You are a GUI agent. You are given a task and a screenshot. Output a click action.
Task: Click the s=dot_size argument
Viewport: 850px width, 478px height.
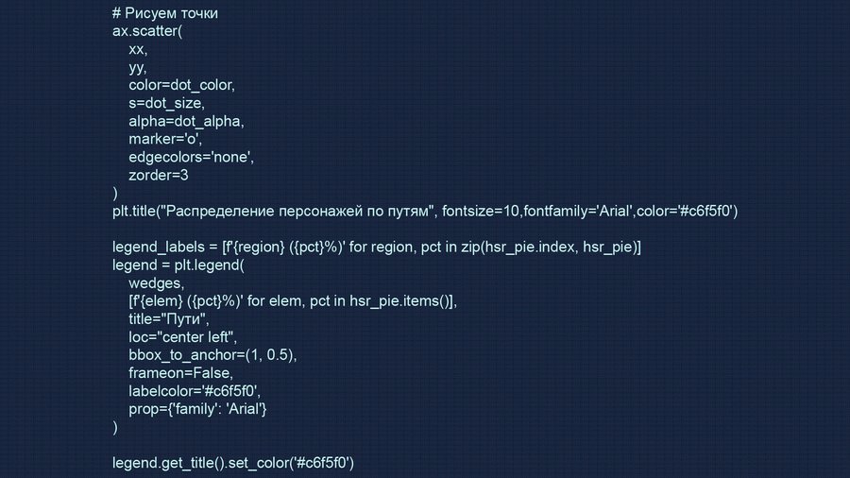coord(167,103)
